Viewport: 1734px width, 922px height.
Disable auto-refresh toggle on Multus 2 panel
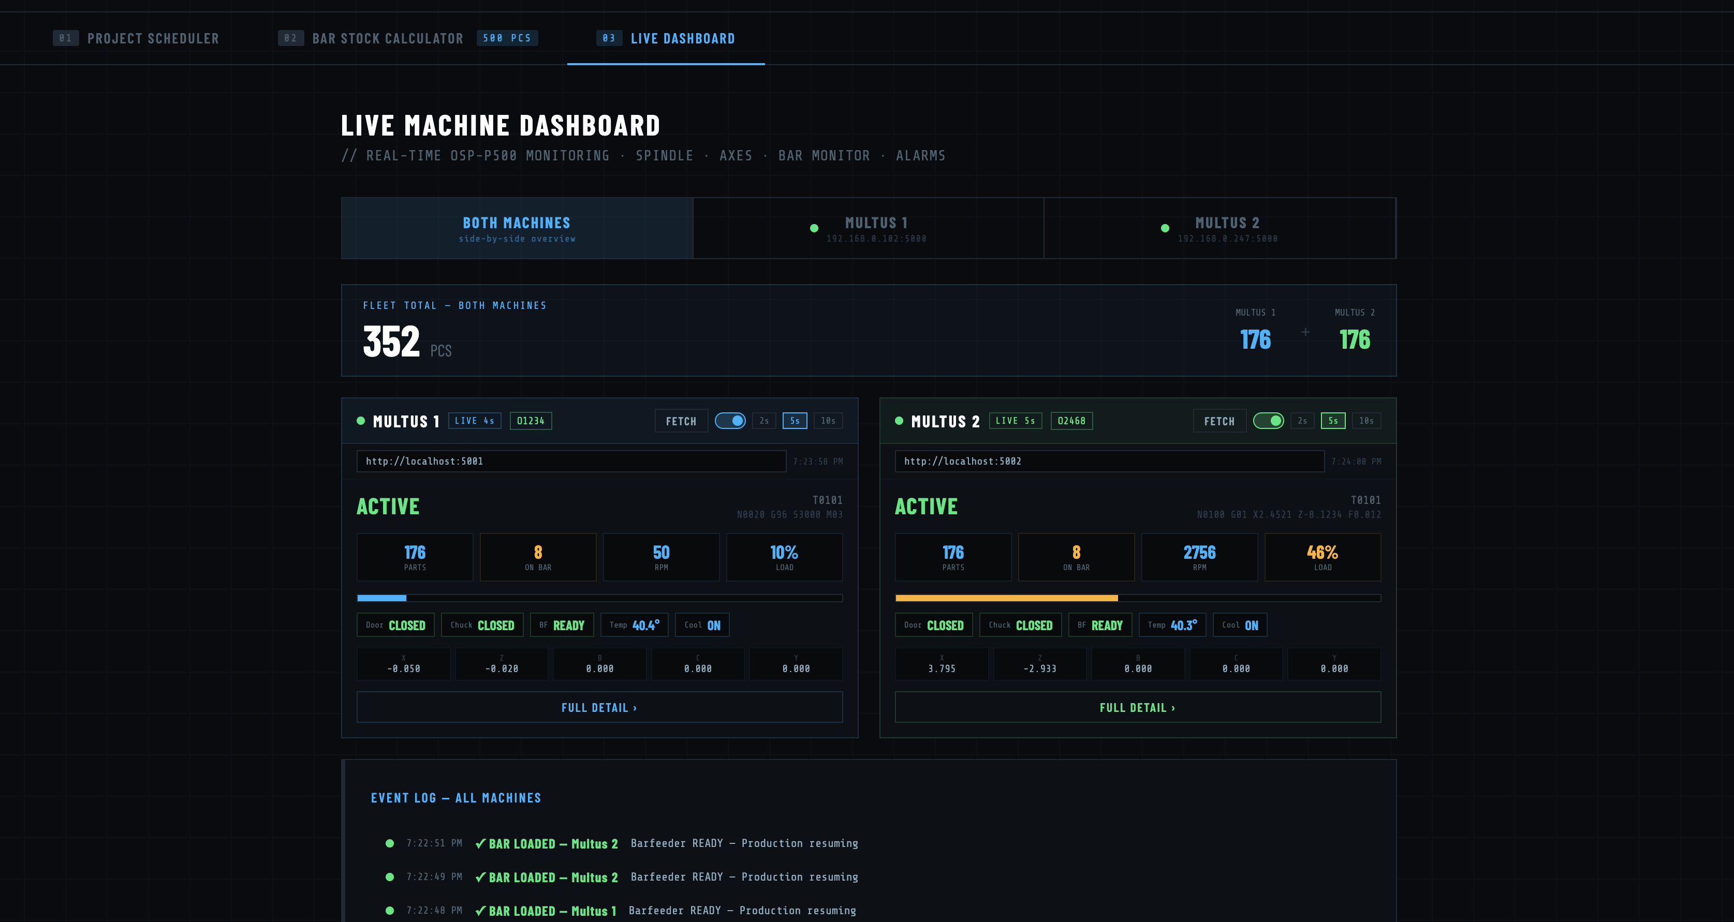click(1270, 421)
